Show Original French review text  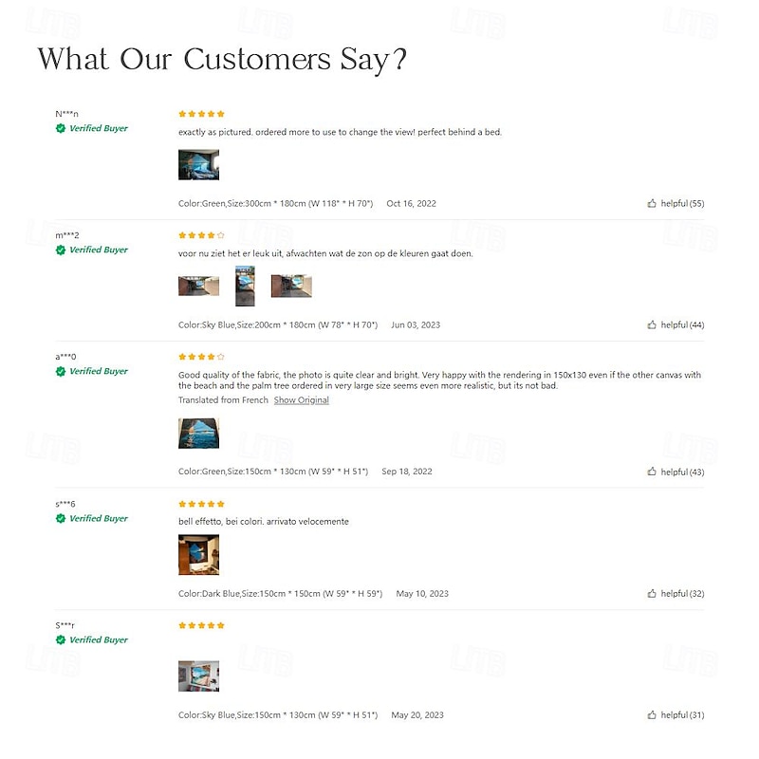tap(302, 400)
